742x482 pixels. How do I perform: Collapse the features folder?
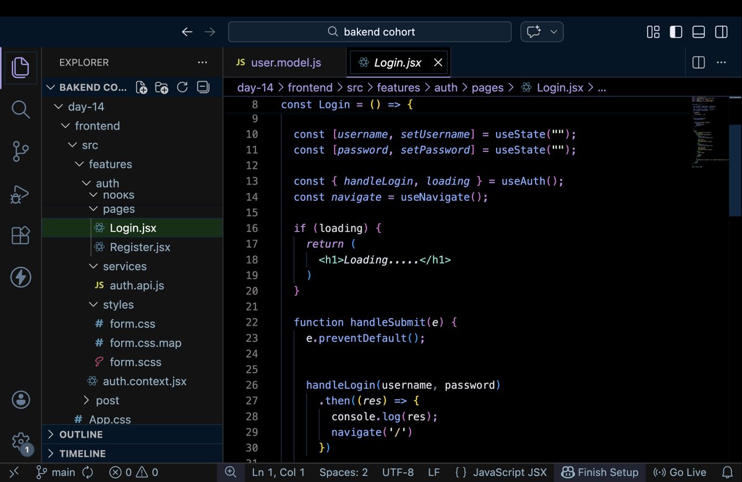pyautogui.click(x=79, y=164)
